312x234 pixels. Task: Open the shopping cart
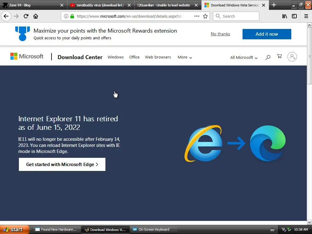[x=279, y=56]
